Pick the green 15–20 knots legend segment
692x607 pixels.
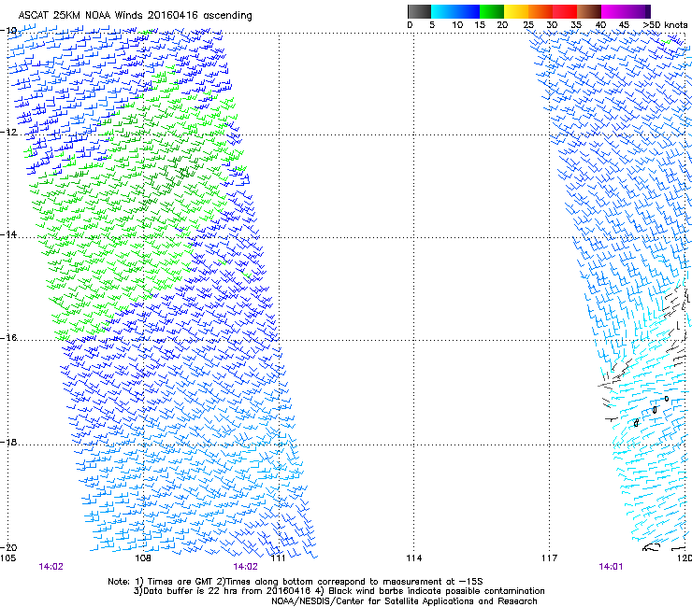point(492,11)
